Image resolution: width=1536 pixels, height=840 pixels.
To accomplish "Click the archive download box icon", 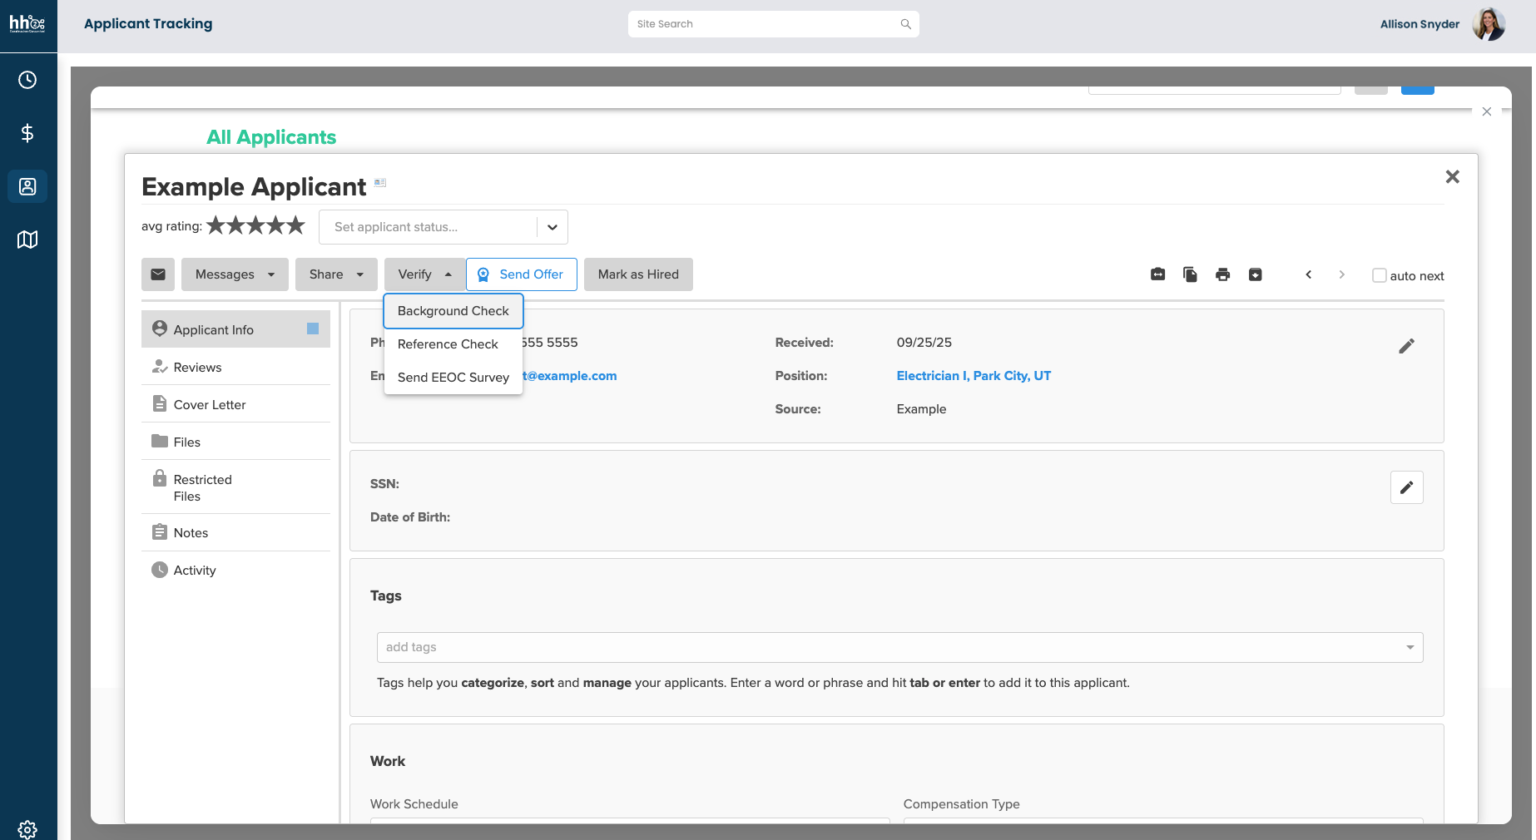I will 1255,274.
